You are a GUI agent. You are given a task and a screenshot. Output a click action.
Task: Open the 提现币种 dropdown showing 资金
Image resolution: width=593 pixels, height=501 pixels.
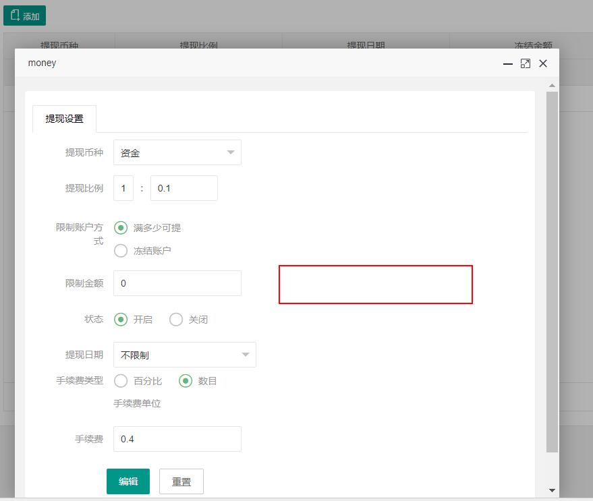coord(177,152)
